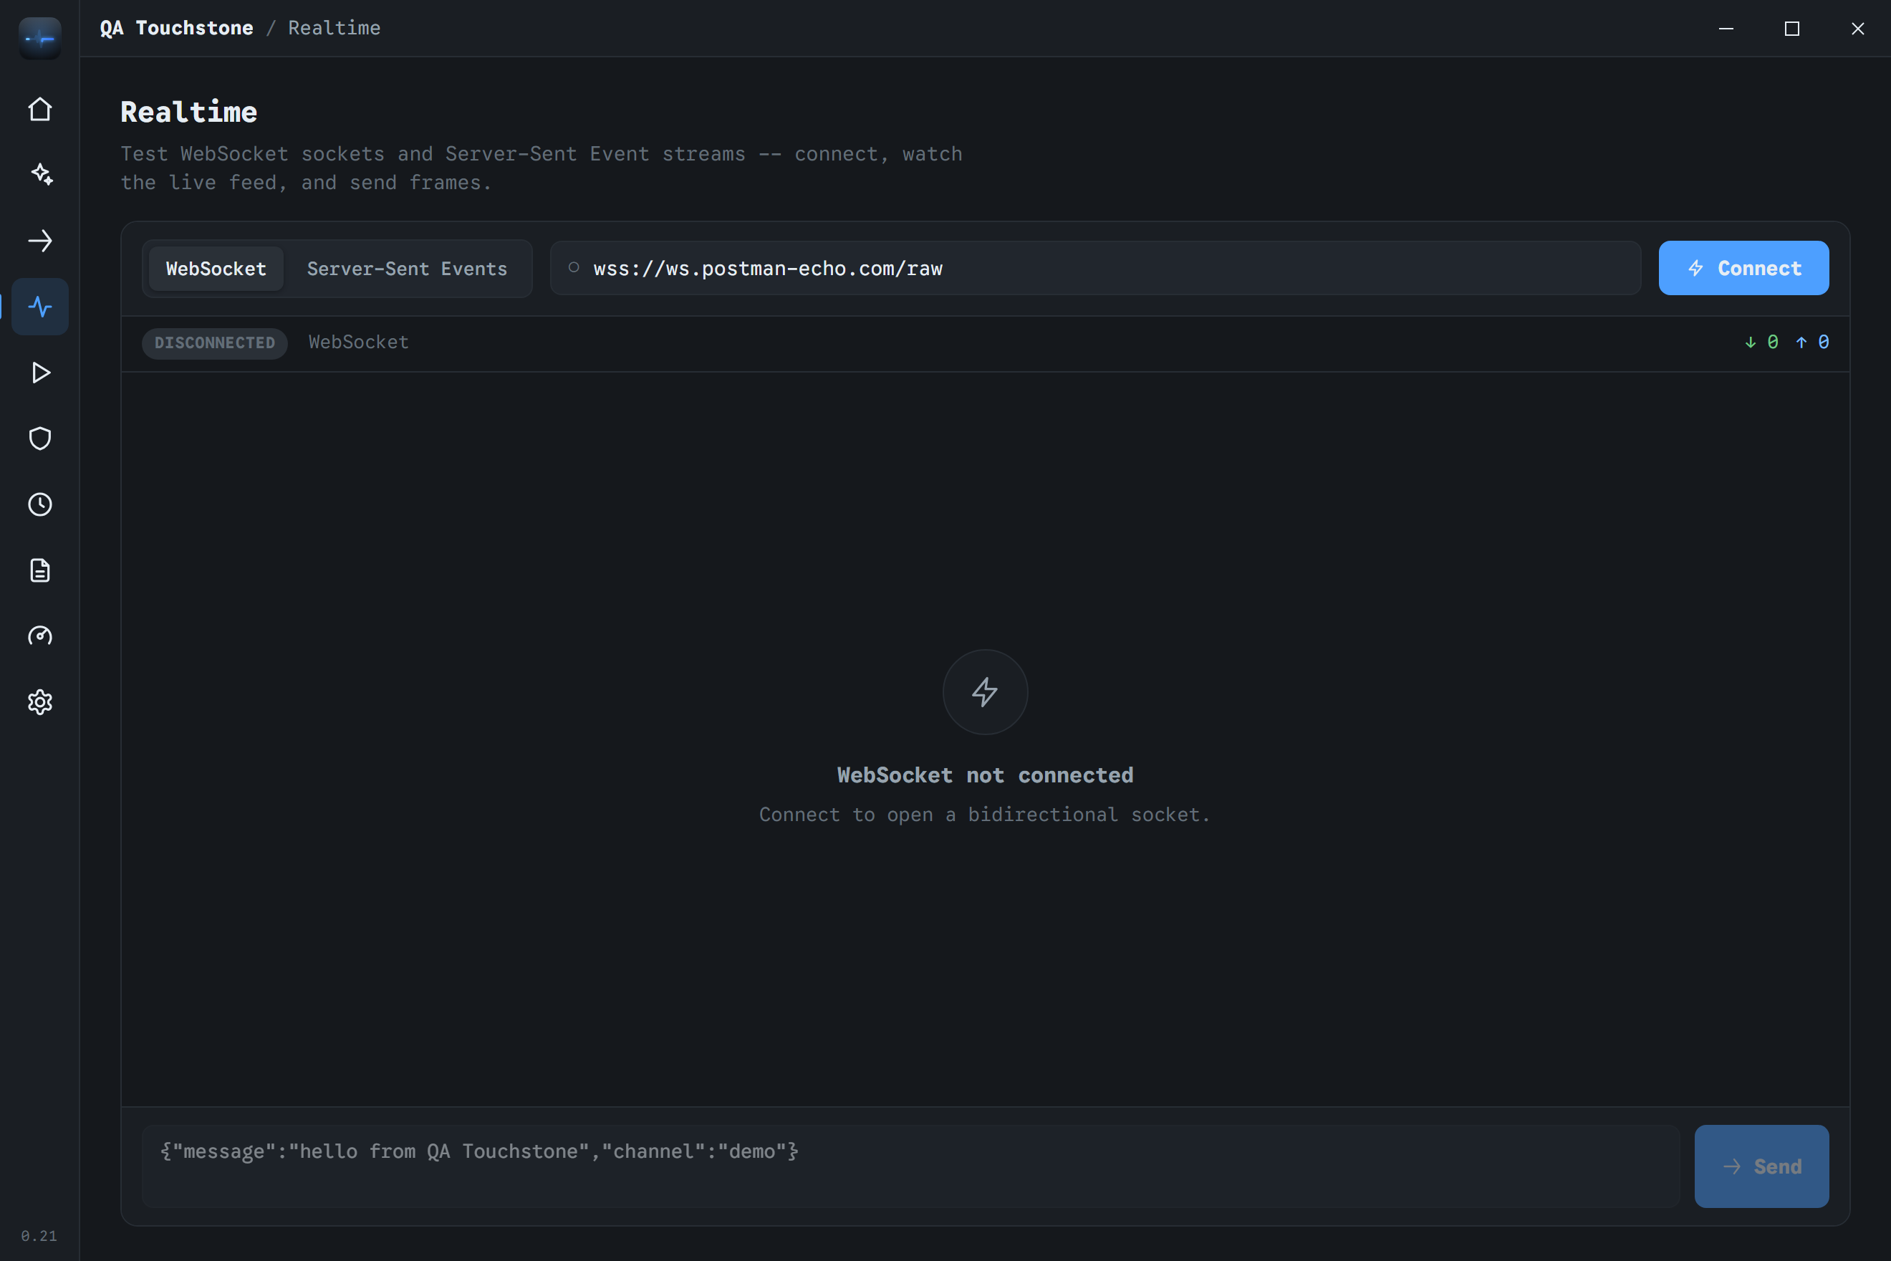Maximize the application window

[1792, 28]
